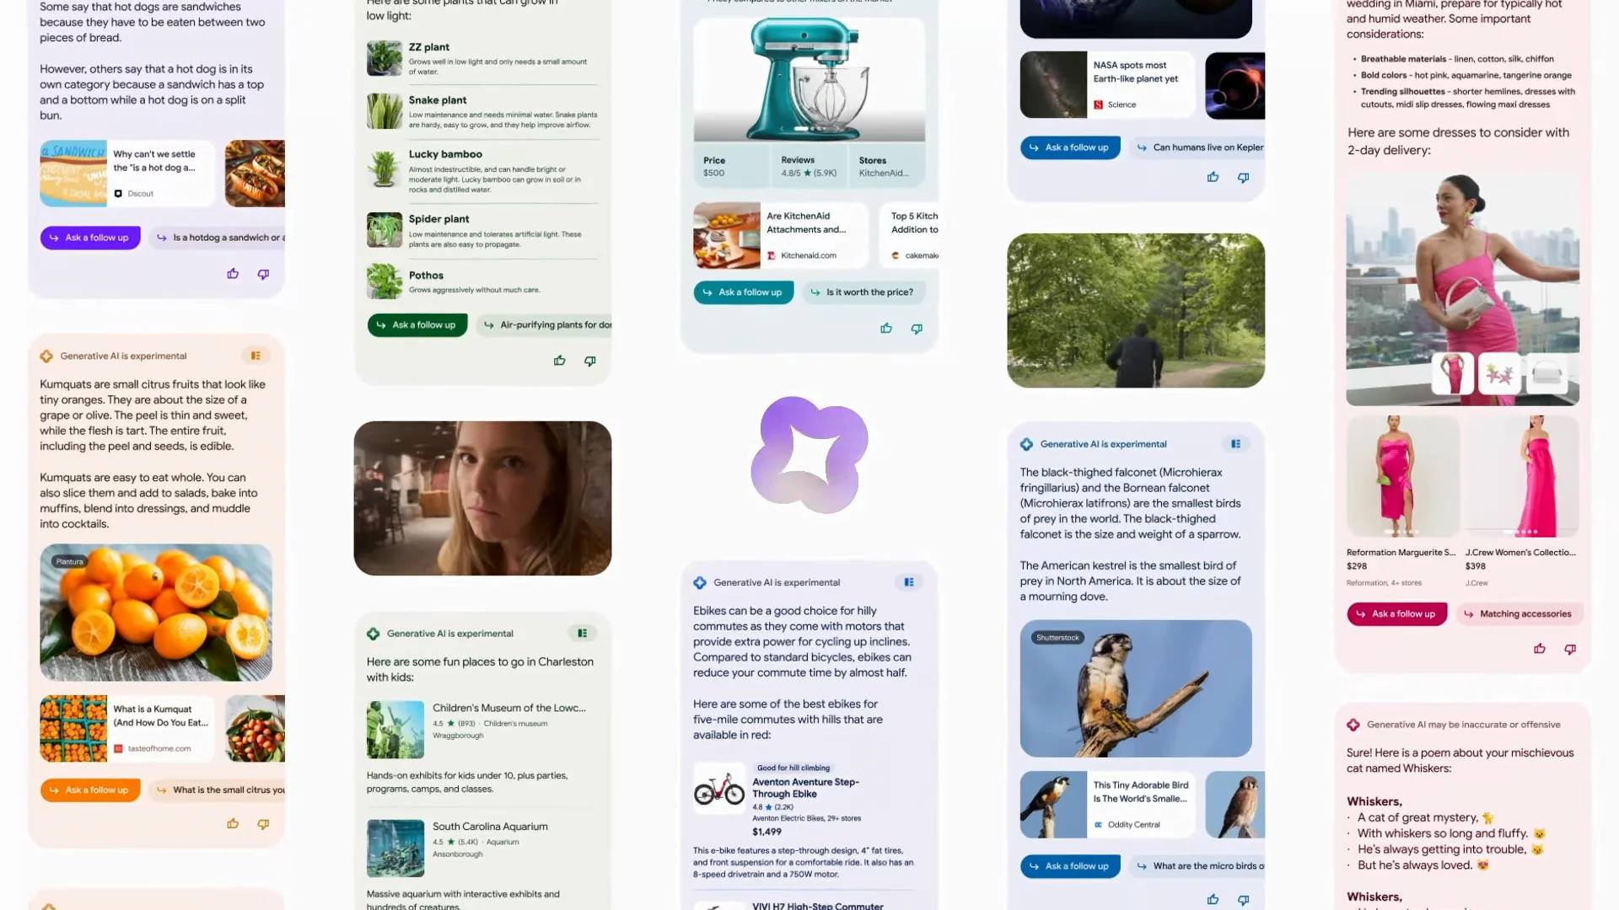Click the carousel dots under the pink dress

point(1525,533)
